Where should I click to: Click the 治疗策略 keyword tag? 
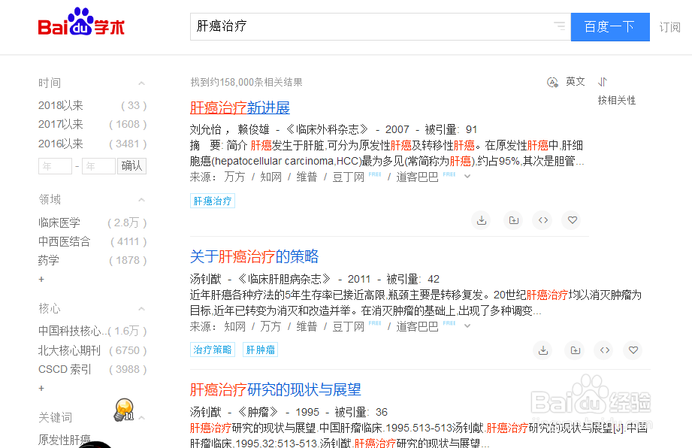(213, 350)
